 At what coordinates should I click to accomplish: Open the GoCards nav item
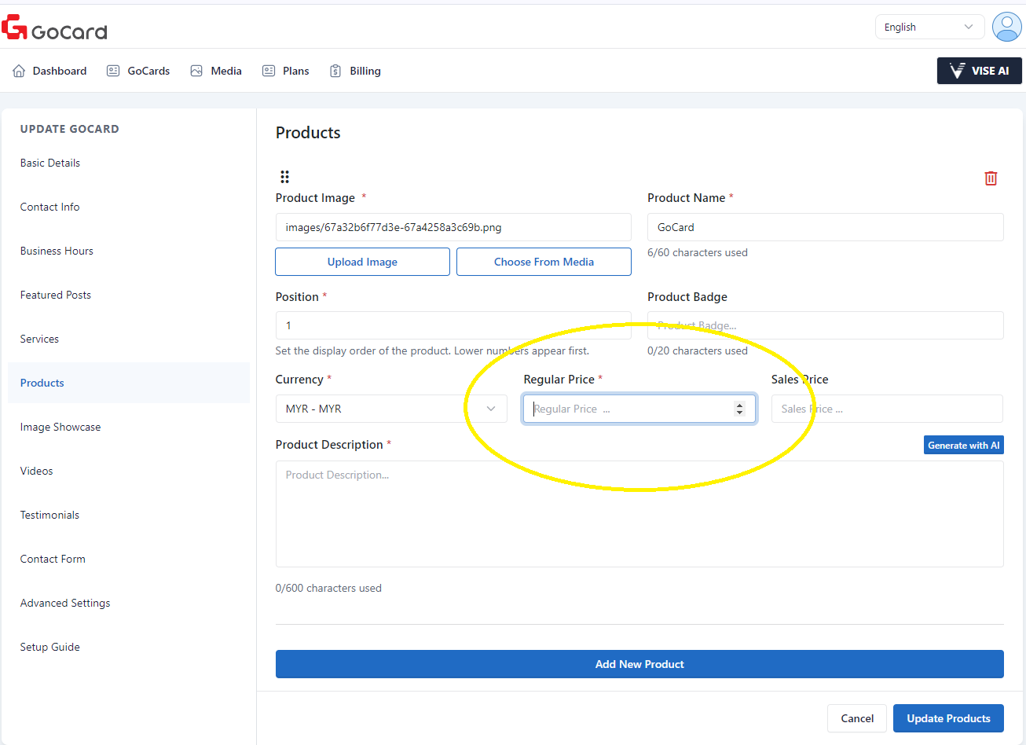coord(138,71)
